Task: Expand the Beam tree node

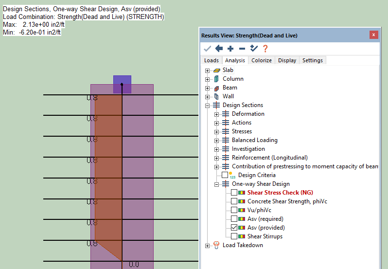Action: click(x=208, y=88)
